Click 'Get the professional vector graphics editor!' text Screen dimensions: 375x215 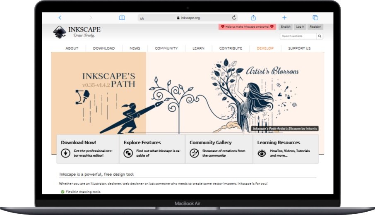[x=93, y=153]
